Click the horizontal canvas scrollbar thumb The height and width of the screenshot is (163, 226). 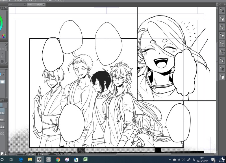144,154
